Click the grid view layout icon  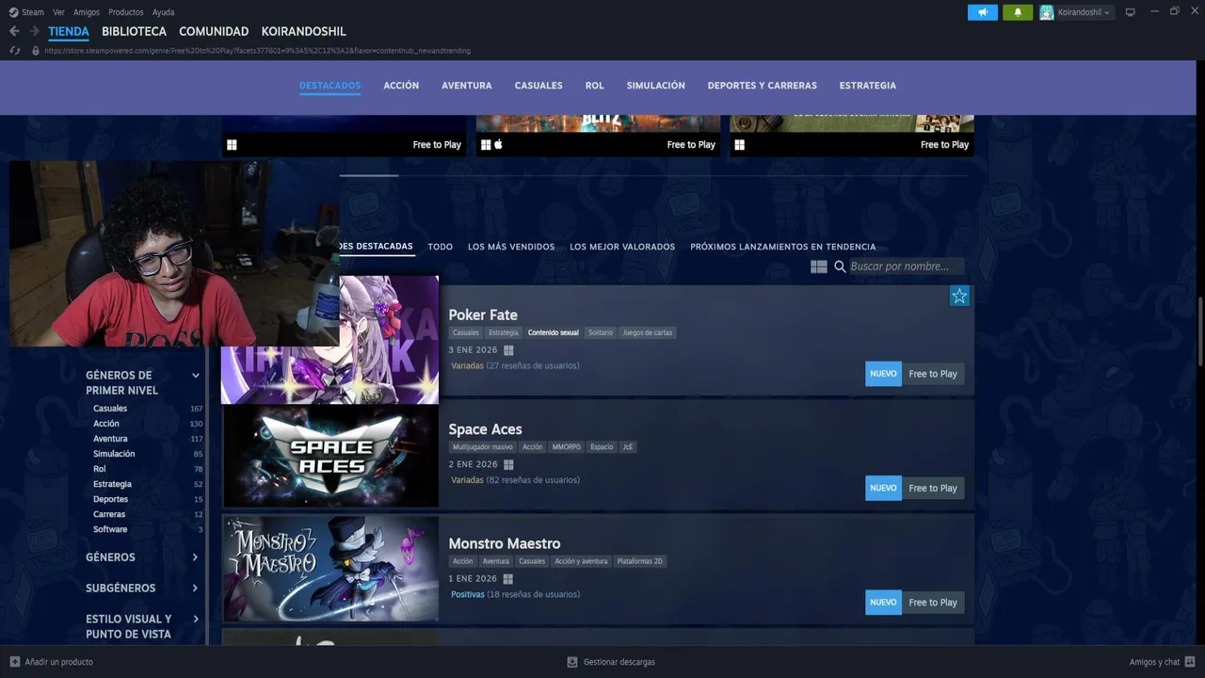point(819,266)
